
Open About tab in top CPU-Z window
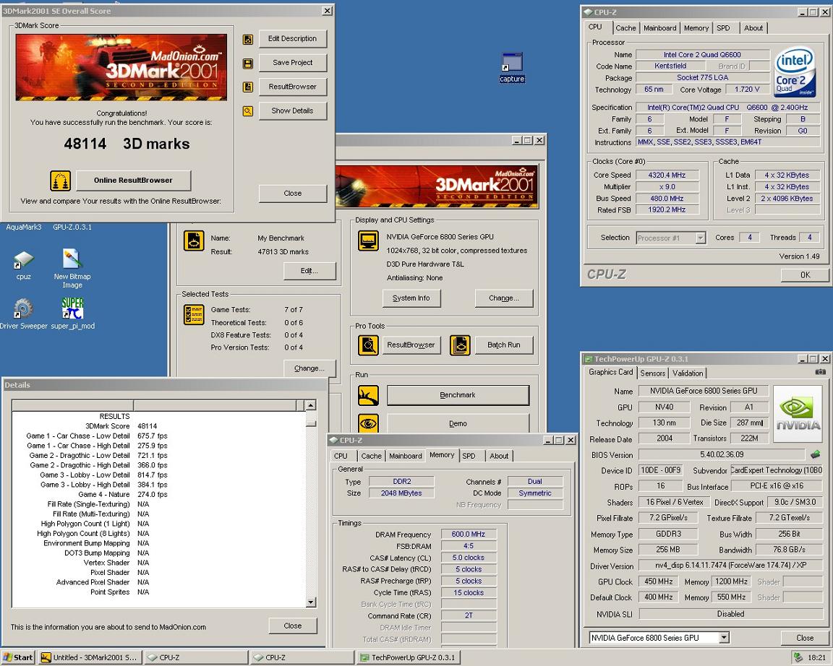coord(753,28)
